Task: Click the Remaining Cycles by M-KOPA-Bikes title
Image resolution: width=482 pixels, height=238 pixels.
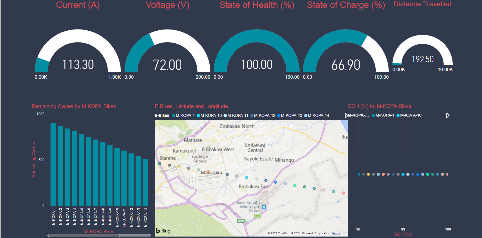Action: [74, 106]
